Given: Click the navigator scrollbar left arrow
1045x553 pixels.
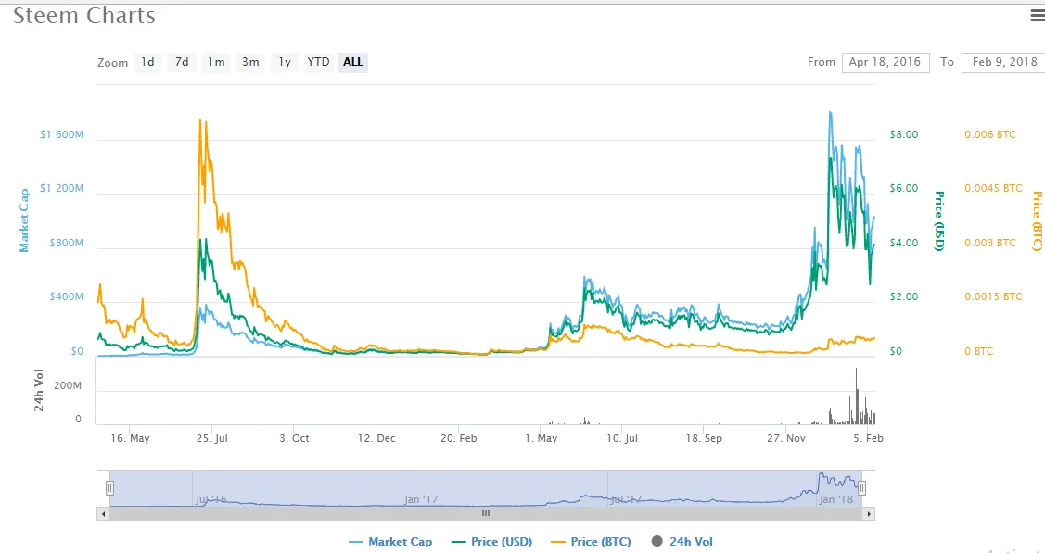Looking at the screenshot, I should (103, 514).
